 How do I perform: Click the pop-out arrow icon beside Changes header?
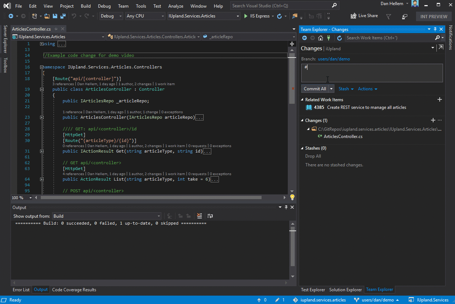pyautogui.click(x=441, y=47)
